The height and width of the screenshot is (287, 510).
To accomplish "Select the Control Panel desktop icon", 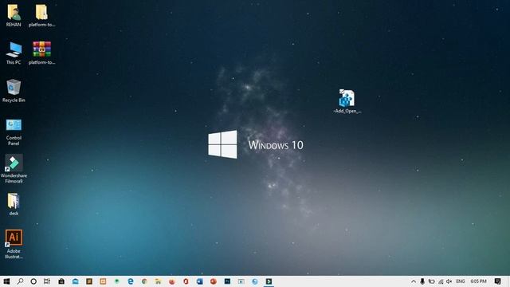I will (14, 125).
